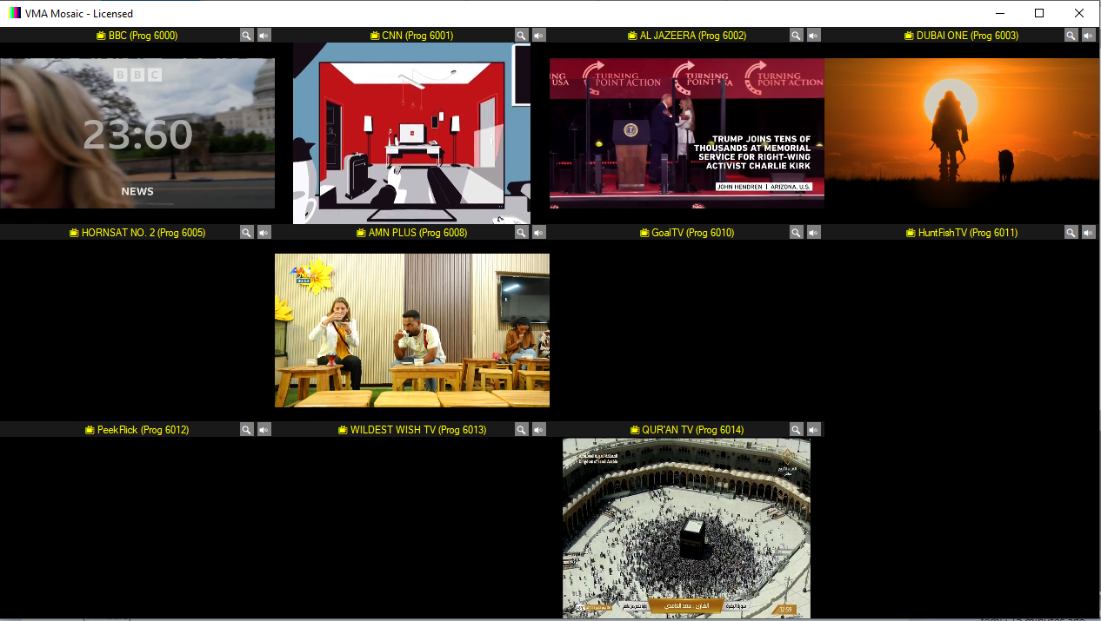Toggle audio speaker for HORNSAT NO. 2
The image size is (1101, 621).
pyautogui.click(x=264, y=233)
